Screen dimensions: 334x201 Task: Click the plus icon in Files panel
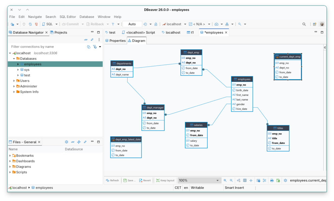pos(79,142)
